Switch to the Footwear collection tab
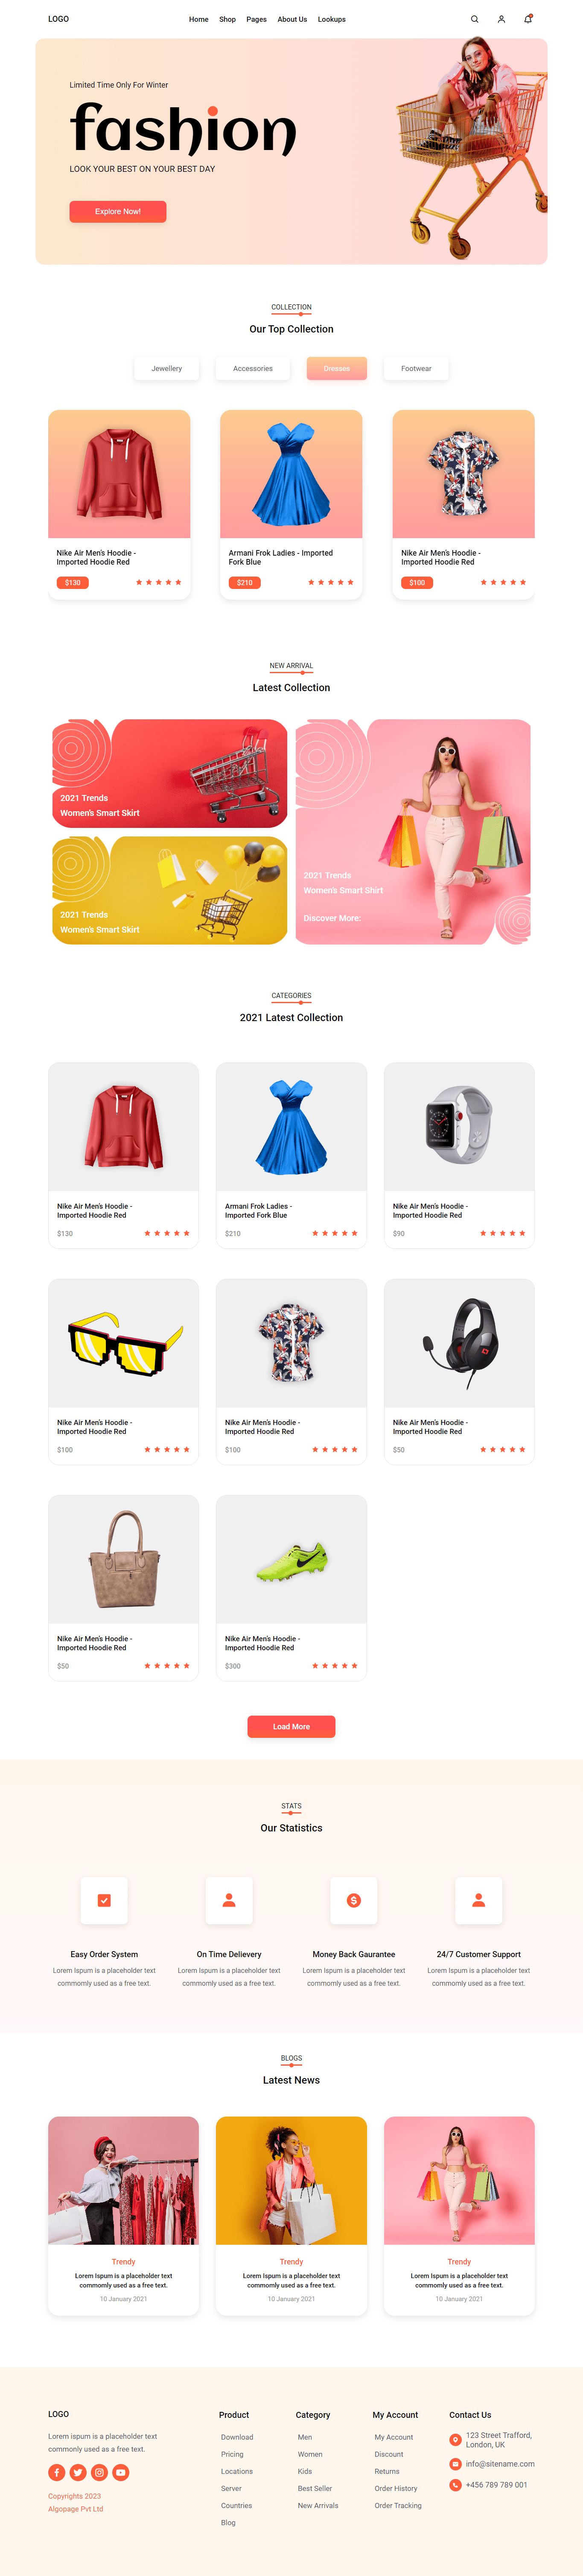583x2576 pixels. [x=416, y=368]
